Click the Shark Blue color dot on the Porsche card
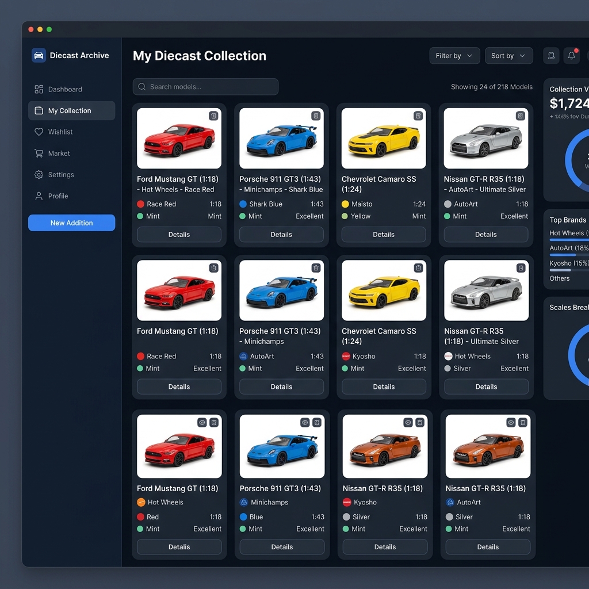Viewport: 589px width, 589px height. pyautogui.click(x=243, y=204)
